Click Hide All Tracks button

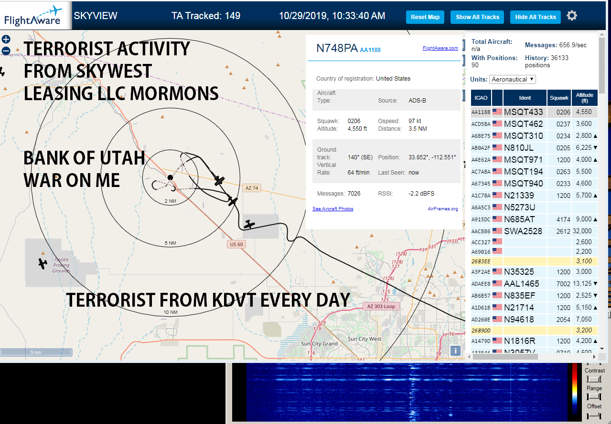pyautogui.click(x=536, y=17)
